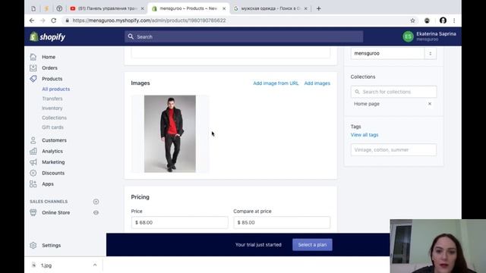The image size is (486, 273).
Task: Close the mensguroo Products tab
Action: (224, 8)
